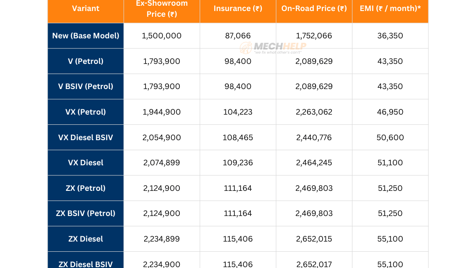476x268 pixels.
Task: Select the VX Diesel BSIV variant cell
Action: click(86, 138)
